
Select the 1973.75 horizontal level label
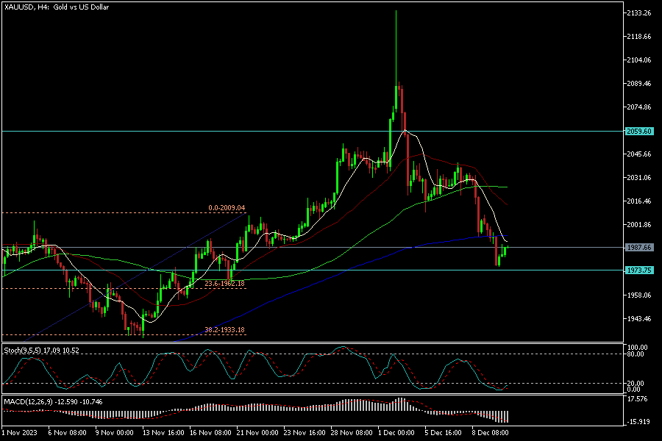[x=639, y=270]
